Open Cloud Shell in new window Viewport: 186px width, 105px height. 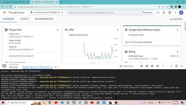click(x=176, y=66)
